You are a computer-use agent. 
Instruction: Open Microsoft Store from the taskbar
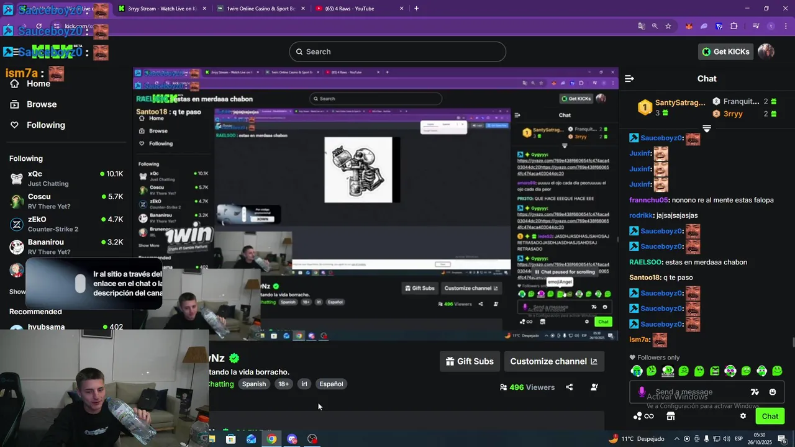[x=230, y=439]
